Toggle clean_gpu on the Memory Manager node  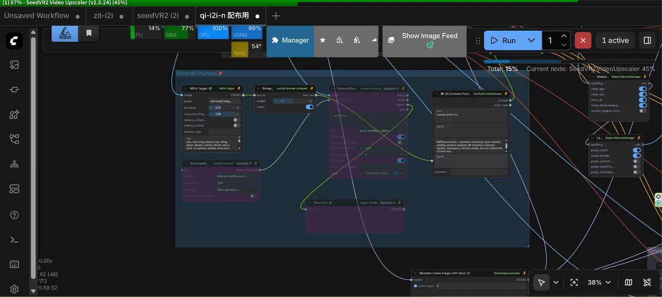point(643,89)
